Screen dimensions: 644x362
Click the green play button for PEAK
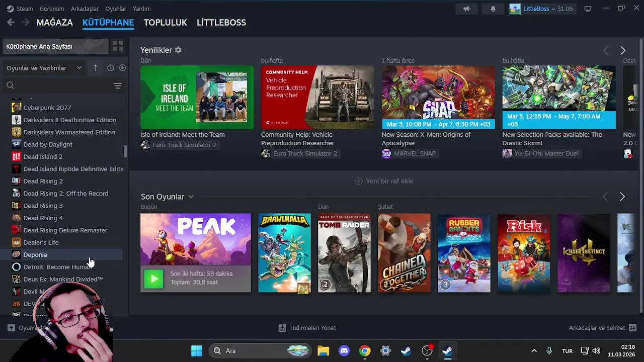(154, 279)
